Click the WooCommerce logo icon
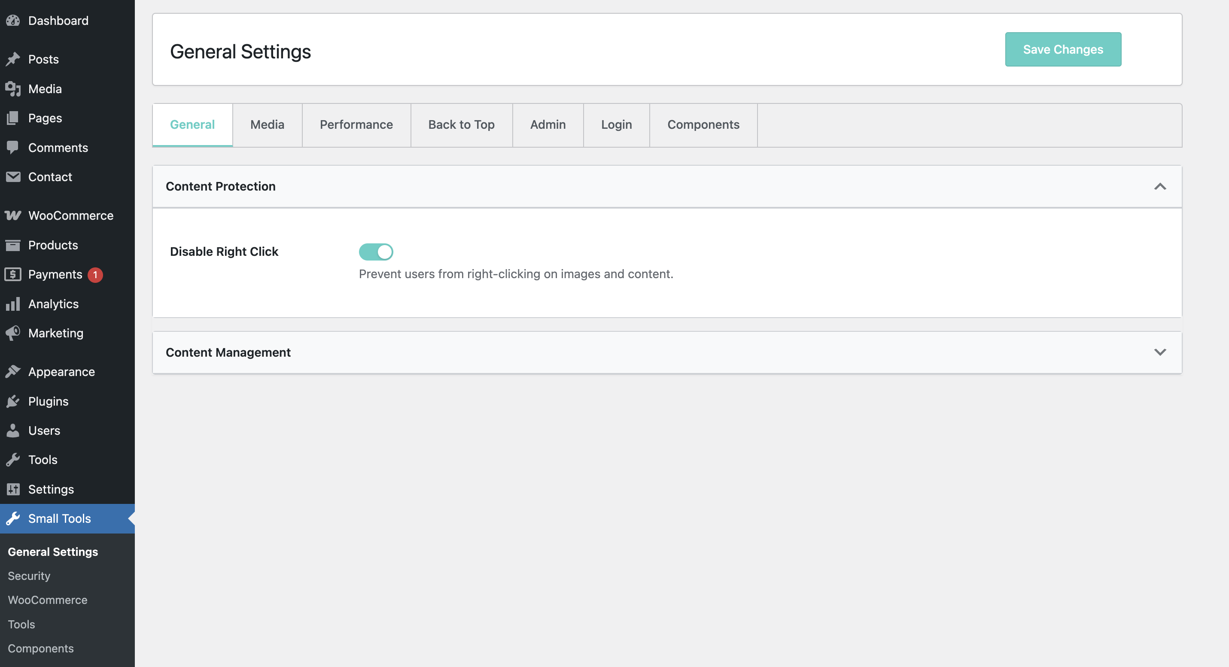 [x=13, y=215]
